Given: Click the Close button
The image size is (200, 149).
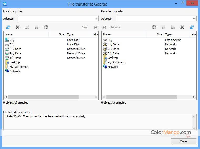Looking at the screenshot, I should [x=183, y=141].
